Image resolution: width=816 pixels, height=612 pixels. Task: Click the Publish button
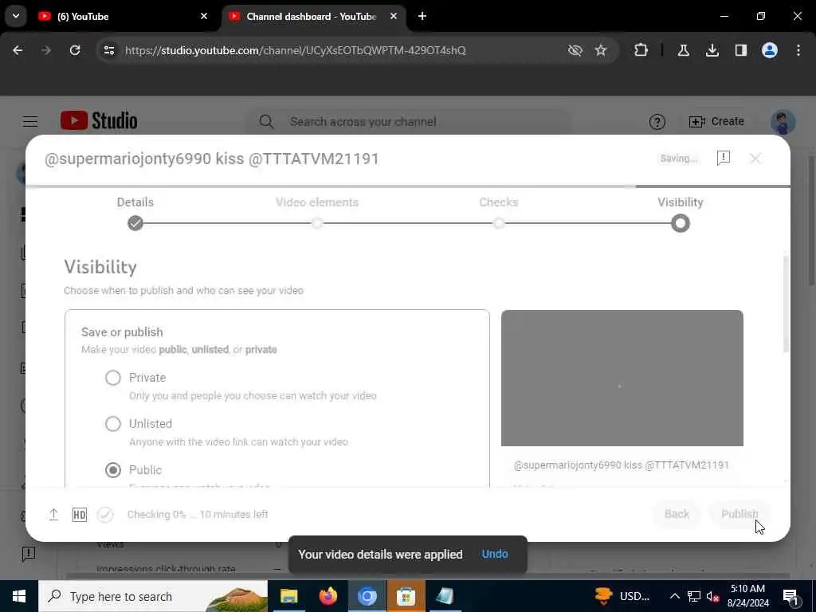click(x=739, y=514)
